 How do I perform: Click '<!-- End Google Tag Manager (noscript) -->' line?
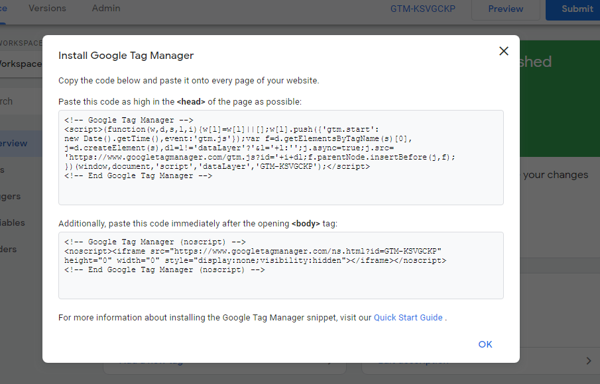[164, 269]
